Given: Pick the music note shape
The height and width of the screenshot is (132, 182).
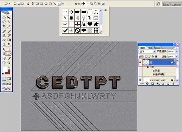Looking at the screenshot, I should pos(96,12).
